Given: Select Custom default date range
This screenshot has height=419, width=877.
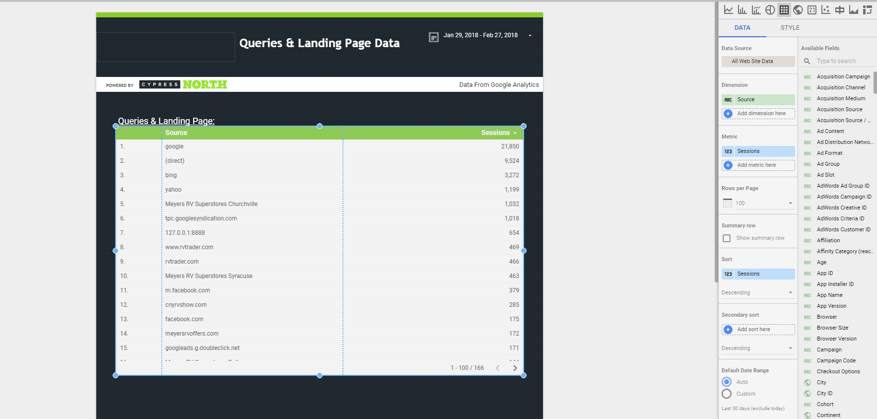Looking at the screenshot, I should [727, 394].
